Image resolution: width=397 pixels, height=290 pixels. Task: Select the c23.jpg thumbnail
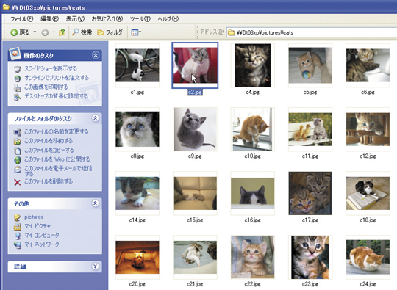(x=310, y=257)
